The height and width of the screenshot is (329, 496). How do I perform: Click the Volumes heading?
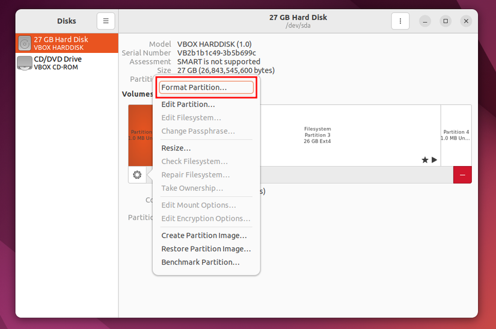[137, 94]
